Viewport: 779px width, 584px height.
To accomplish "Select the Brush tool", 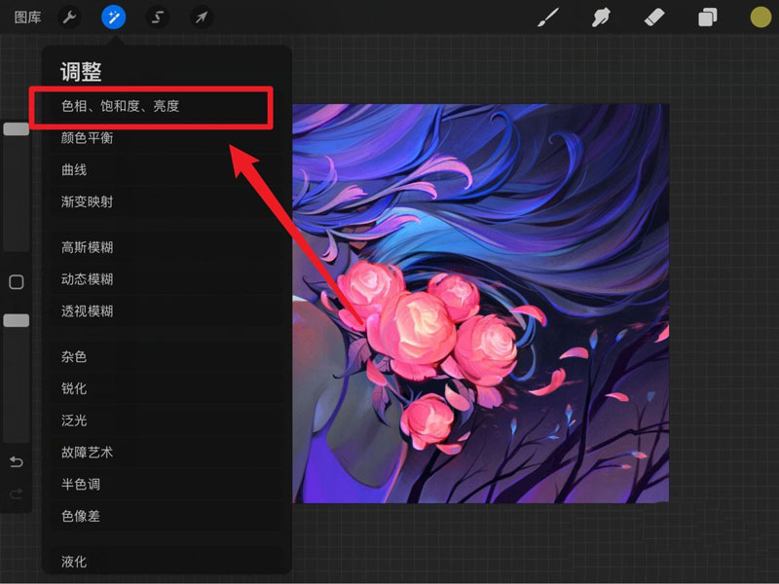I will click(547, 17).
